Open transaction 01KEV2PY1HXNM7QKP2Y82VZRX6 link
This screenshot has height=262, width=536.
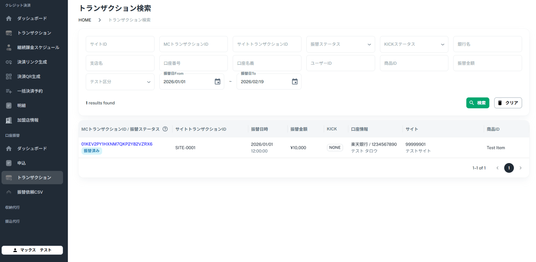[x=117, y=144]
